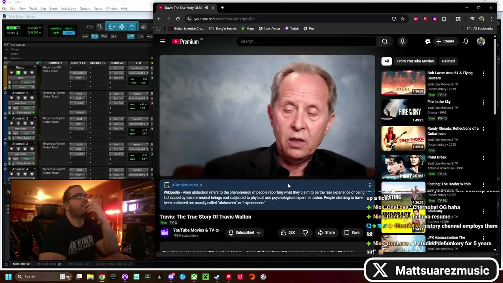
Task: Open Twitch bookmark in bookmarks bar
Action: 292,29
